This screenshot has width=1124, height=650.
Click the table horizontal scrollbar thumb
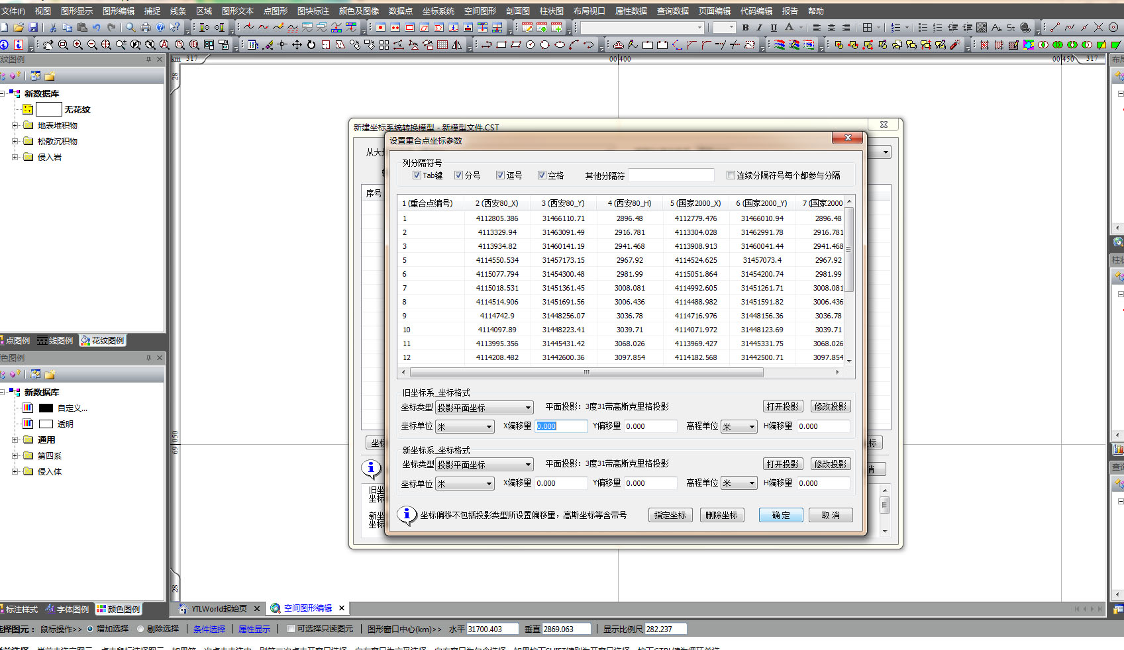(586, 372)
